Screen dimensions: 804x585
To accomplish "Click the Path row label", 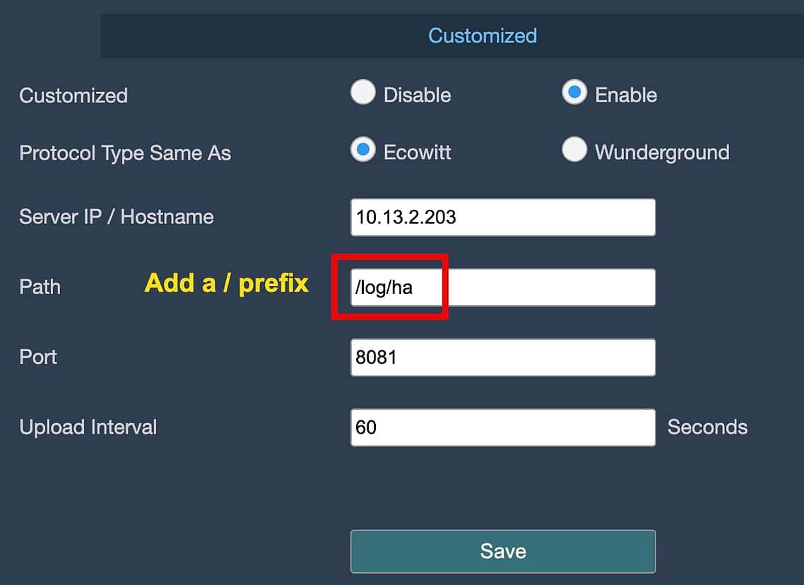I will coord(40,287).
